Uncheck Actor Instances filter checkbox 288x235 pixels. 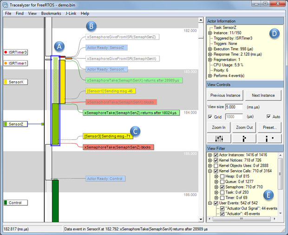[x=216, y=155]
